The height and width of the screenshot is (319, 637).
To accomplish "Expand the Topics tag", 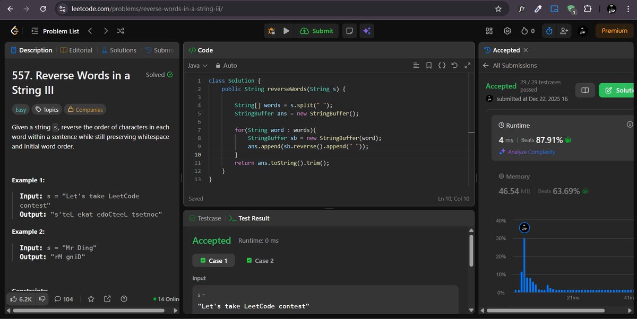I will (47, 110).
